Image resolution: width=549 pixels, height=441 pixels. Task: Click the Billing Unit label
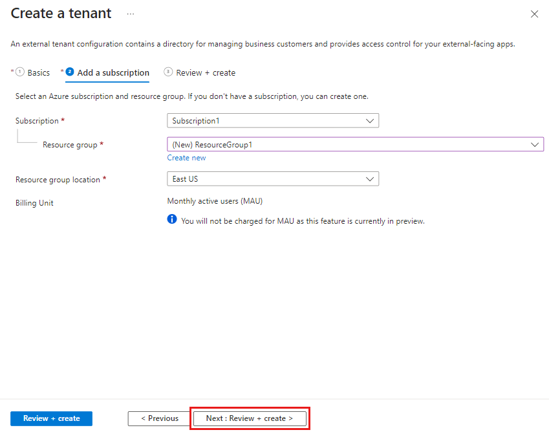pos(34,203)
